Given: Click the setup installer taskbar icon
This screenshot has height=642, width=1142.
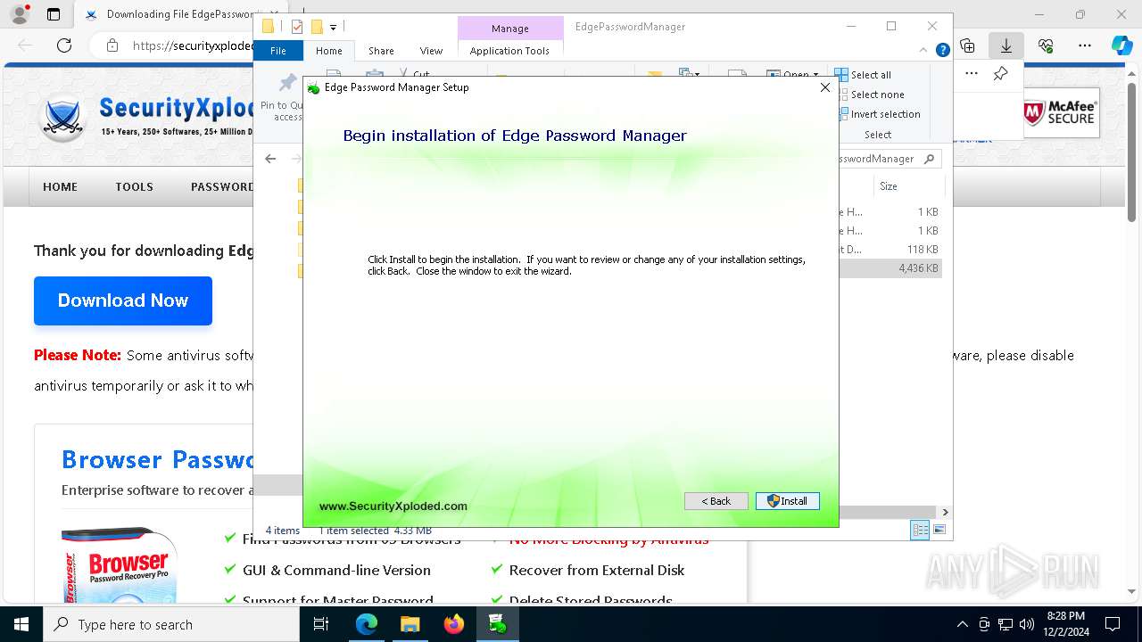Looking at the screenshot, I should (497, 624).
